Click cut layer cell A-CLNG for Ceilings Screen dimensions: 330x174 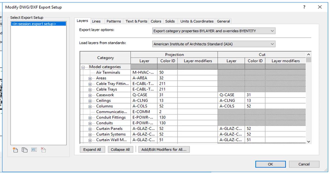(x=231, y=100)
